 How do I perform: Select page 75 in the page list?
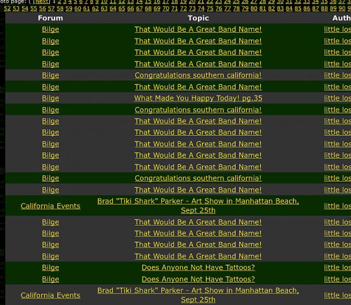210,8
